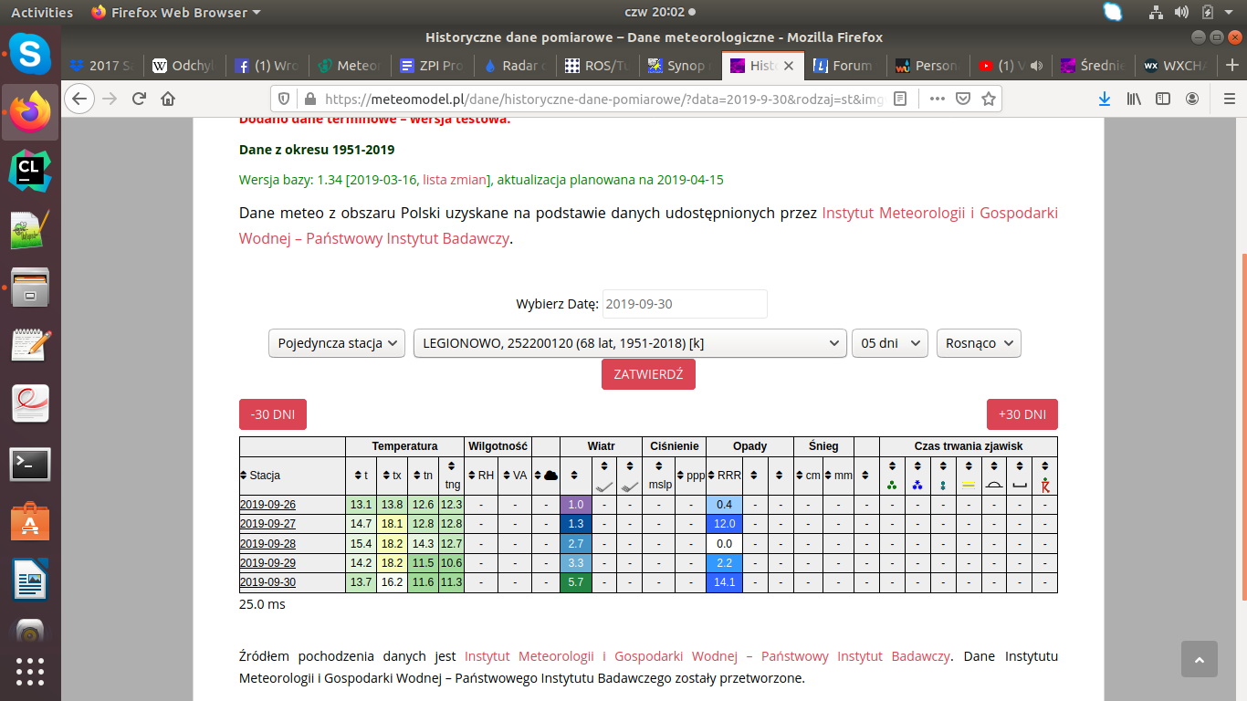The height and width of the screenshot is (701, 1247).
Task: Bookmark this page with the star icon
Action: click(x=988, y=99)
